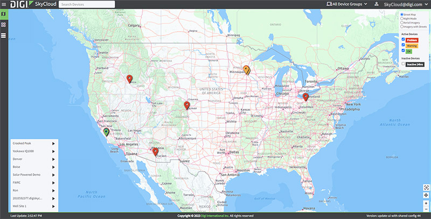
Task: Click the Digi SkyCloud logo
Action: pos(33,4)
